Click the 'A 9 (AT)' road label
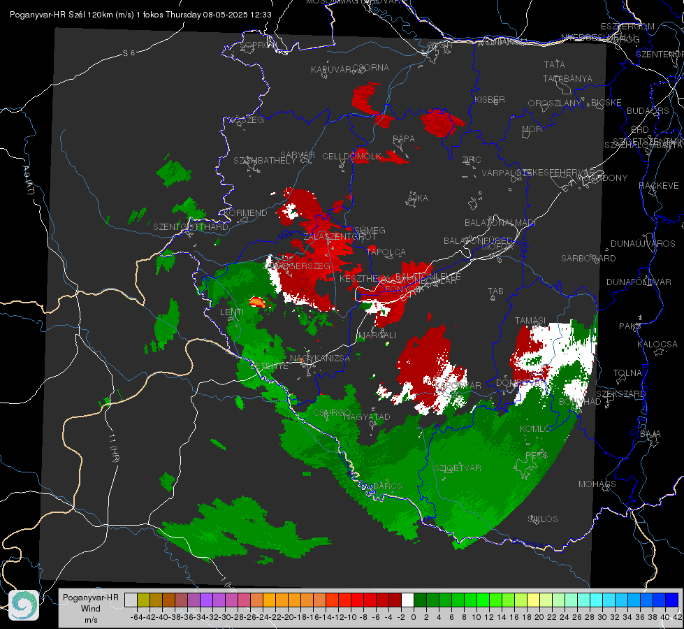This screenshot has width=684, height=629. point(28,180)
